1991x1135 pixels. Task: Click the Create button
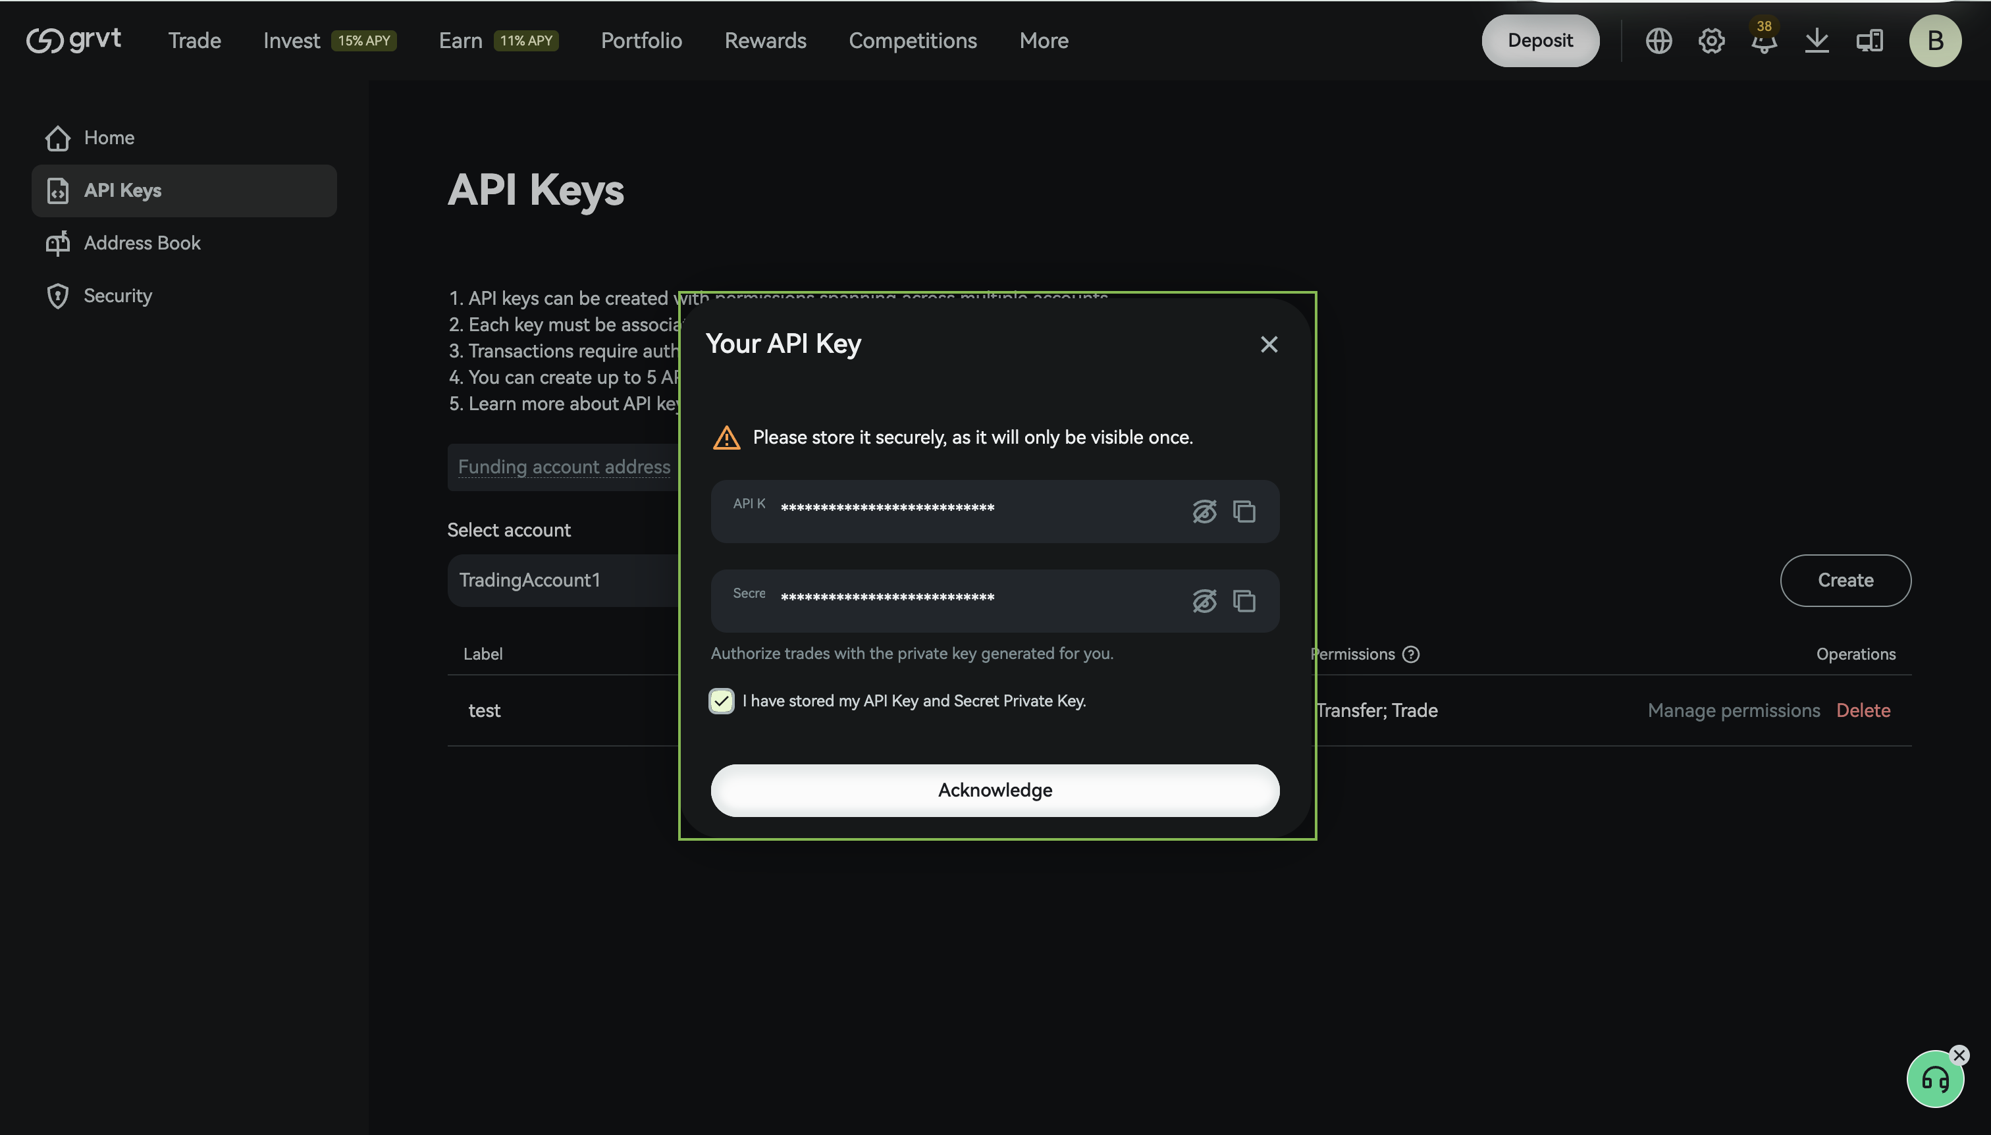[1844, 581]
